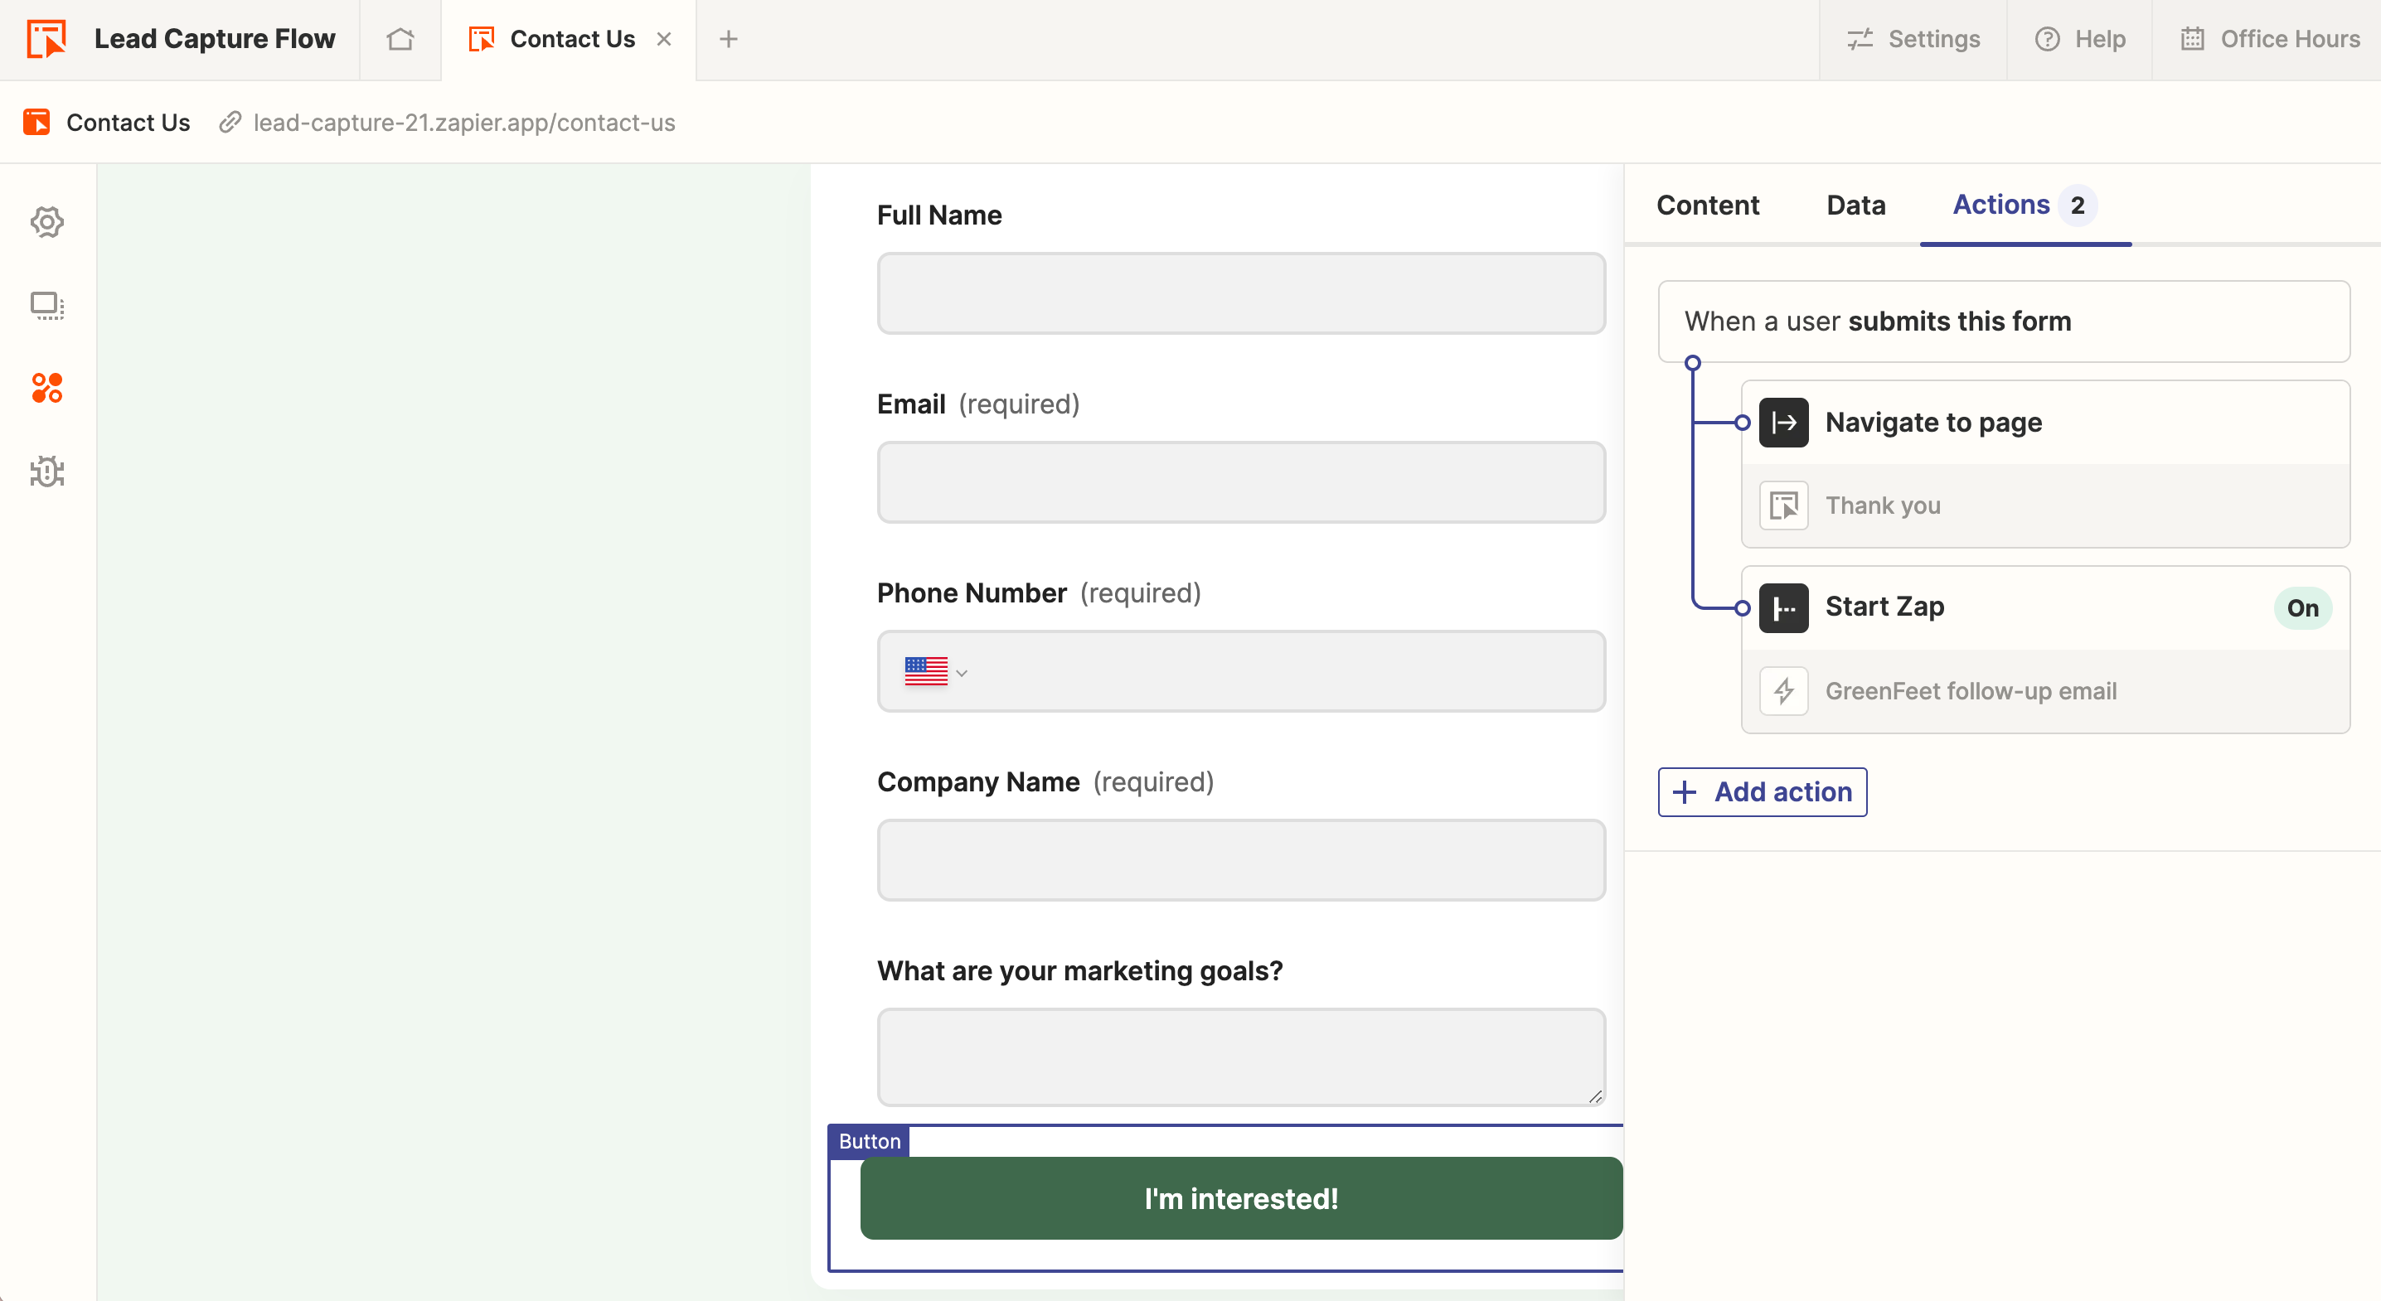Screen dimensions: 2381x1301
Task: Expand the flag dropdown chevron in Phone Number field
Action: click(963, 673)
